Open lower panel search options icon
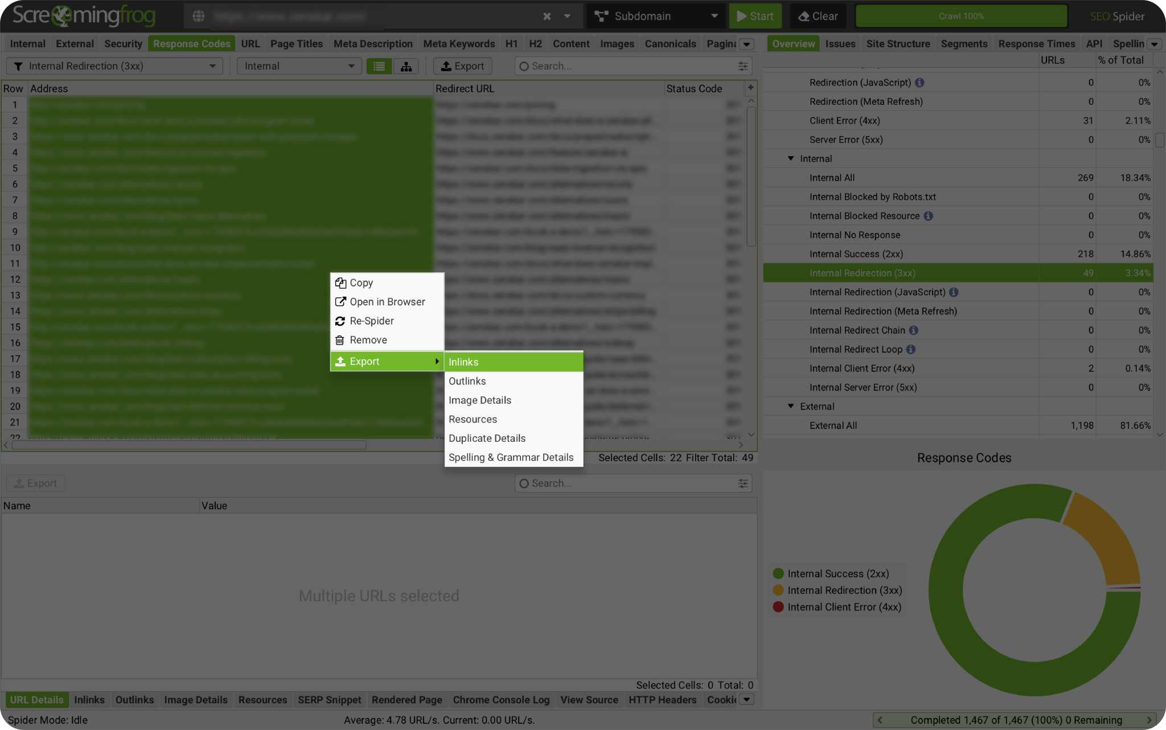This screenshot has height=730, width=1166. tap(743, 483)
